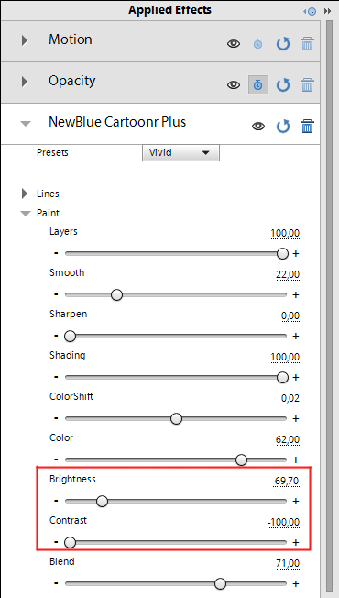This screenshot has height=598, width=339.
Task: Decrease Blend with minus button
Action: point(56,583)
